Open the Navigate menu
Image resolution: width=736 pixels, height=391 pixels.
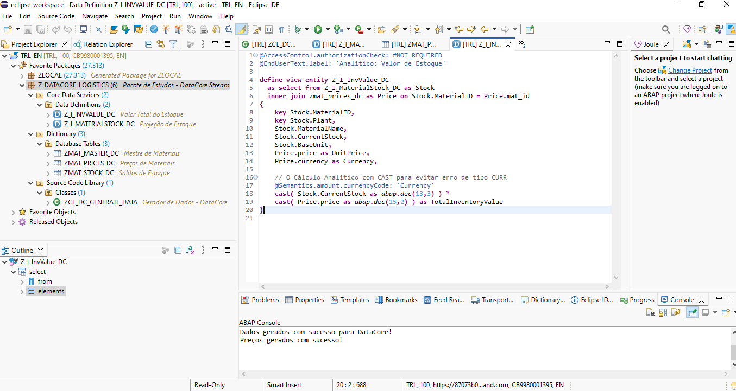tap(95, 16)
